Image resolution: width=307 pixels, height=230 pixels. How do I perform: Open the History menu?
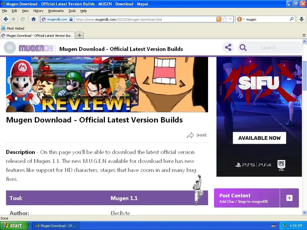[38, 11]
